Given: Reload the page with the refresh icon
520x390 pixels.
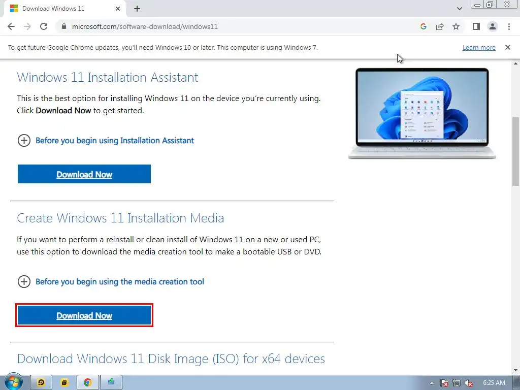Looking at the screenshot, I should pyautogui.click(x=44, y=26).
